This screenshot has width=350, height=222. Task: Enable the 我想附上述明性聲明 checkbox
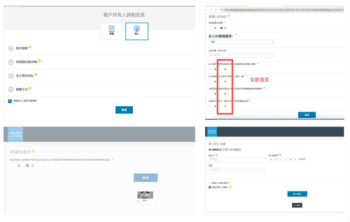(210, 182)
